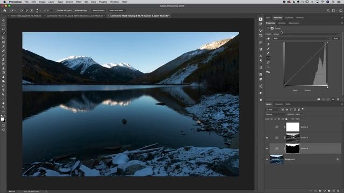Switch to the Channels tab
344x193 pixels.
278,104
